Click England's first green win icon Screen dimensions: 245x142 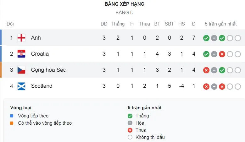point(206,38)
